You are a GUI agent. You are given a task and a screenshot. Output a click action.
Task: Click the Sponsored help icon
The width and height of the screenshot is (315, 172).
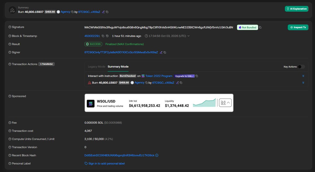[10, 96]
